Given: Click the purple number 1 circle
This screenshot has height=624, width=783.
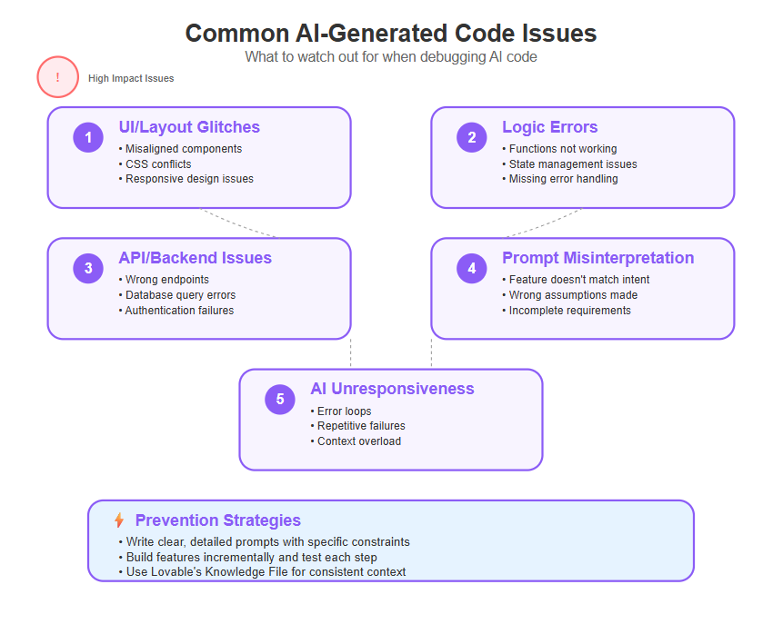Looking at the screenshot, I should tap(88, 137).
